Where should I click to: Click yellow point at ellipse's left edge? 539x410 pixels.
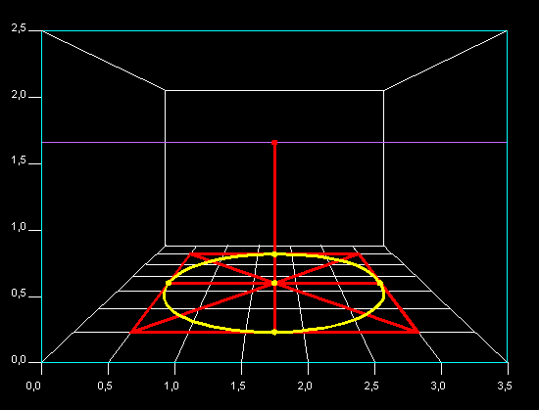169,283
